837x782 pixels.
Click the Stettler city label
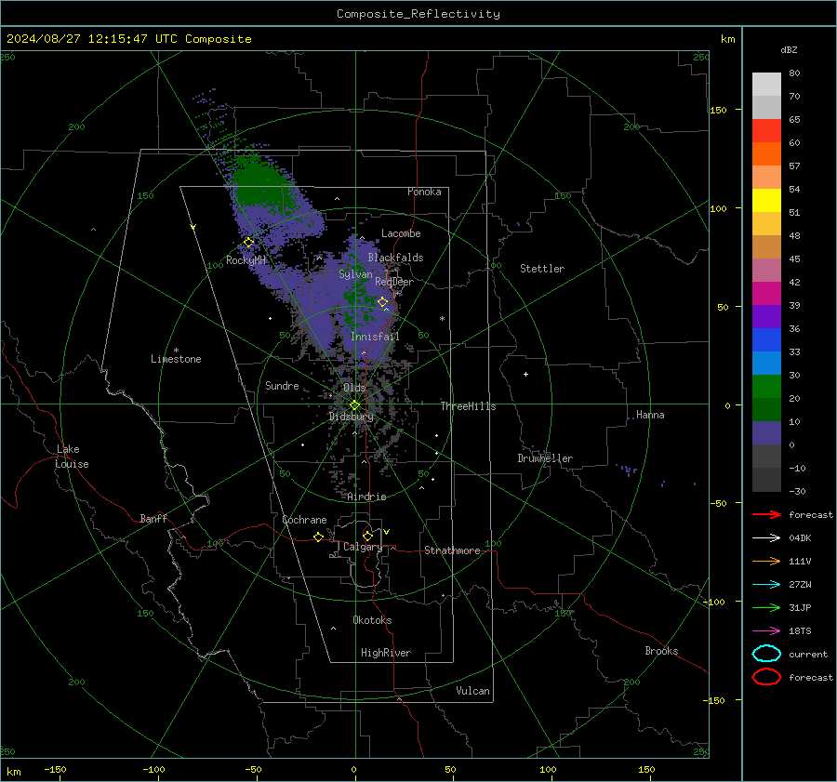pos(542,269)
